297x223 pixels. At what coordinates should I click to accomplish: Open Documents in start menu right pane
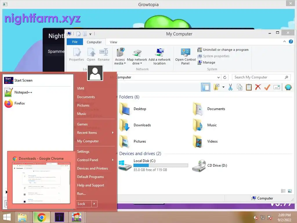click(x=86, y=97)
